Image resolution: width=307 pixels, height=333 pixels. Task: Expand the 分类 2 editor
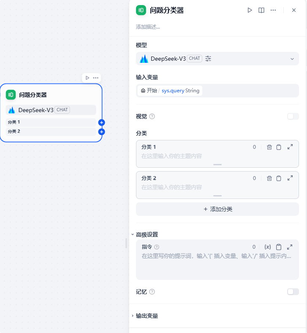tap(290, 178)
